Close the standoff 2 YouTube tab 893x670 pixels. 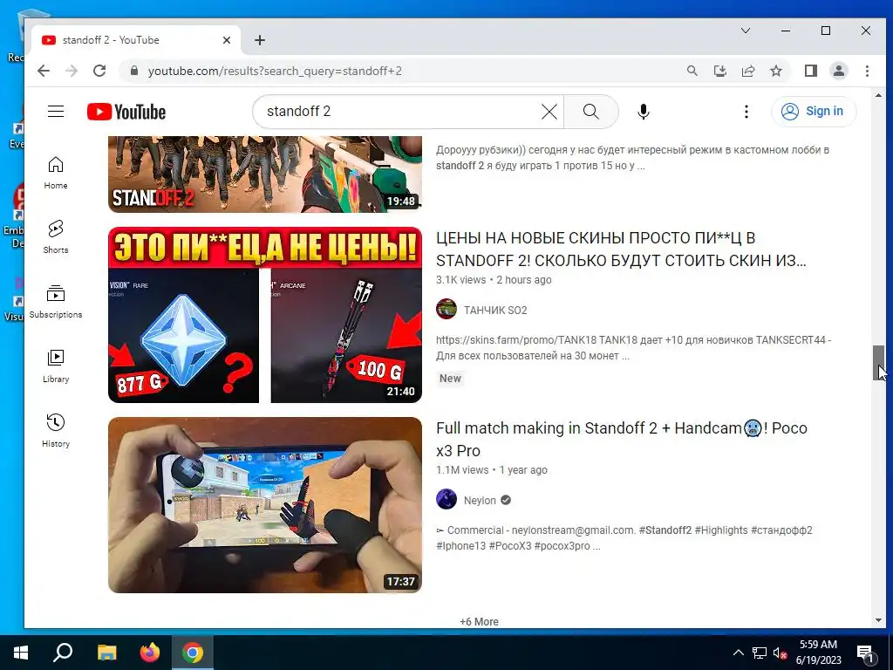point(227,40)
